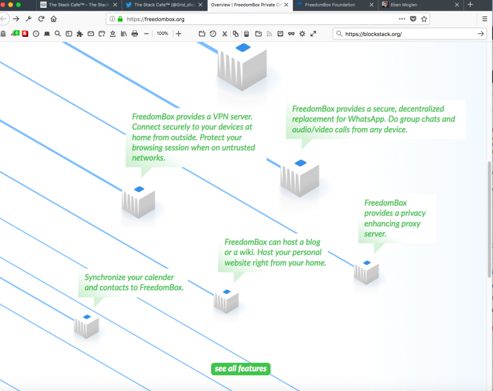Open extension with green 0 badge

15,34
